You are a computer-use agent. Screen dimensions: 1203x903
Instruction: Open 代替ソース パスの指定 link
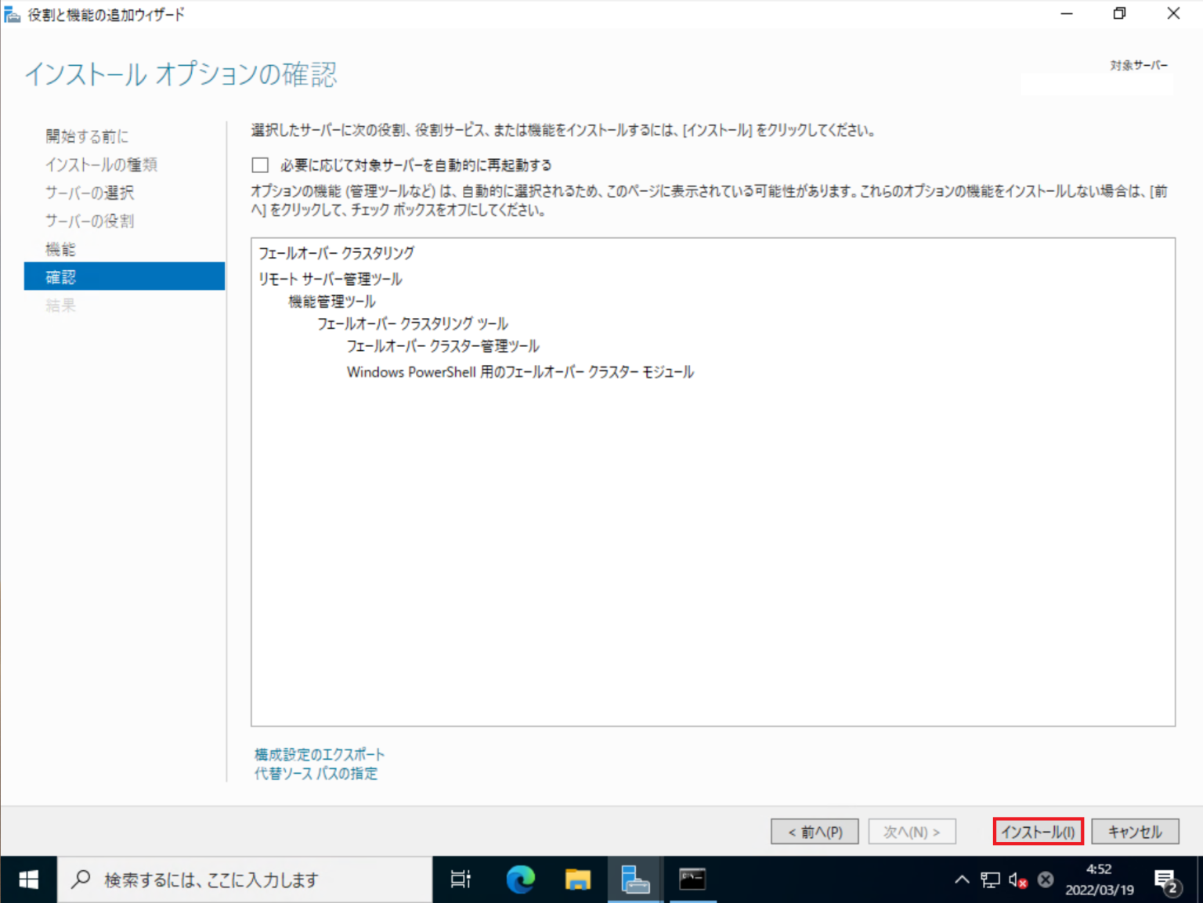pos(316,773)
